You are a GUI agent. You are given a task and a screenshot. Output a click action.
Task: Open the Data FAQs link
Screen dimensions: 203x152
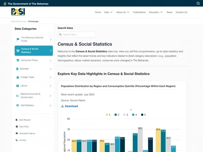(24, 127)
